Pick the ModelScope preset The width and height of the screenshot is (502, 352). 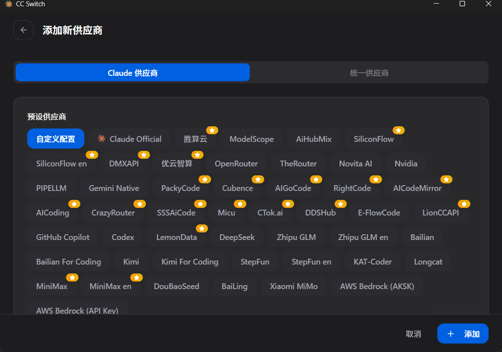tap(252, 139)
